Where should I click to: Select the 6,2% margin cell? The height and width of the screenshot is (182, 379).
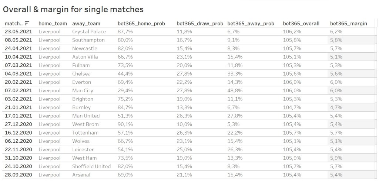(336, 32)
